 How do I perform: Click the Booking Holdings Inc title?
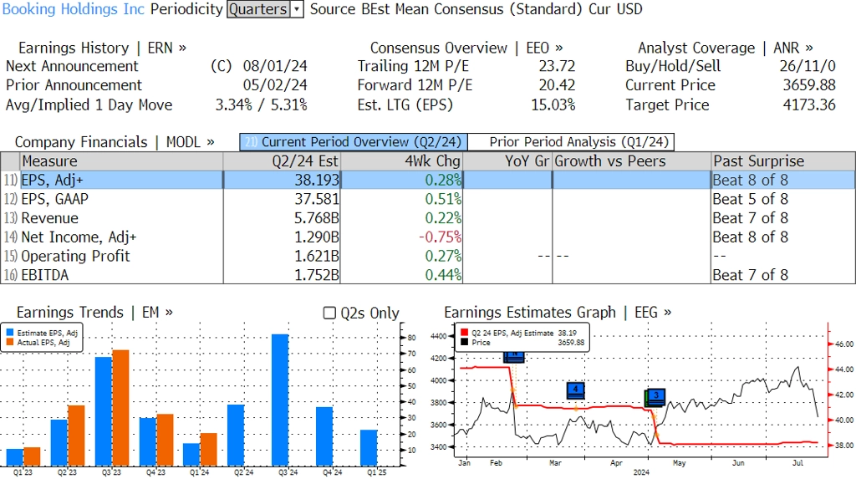pos(74,9)
